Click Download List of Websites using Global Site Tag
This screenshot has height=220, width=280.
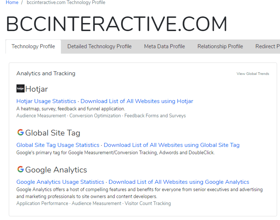coord(172,145)
